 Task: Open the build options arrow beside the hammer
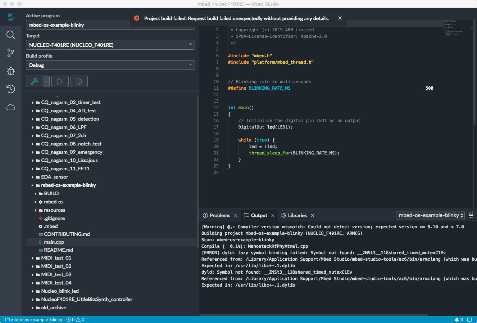[x=46, y=81]
